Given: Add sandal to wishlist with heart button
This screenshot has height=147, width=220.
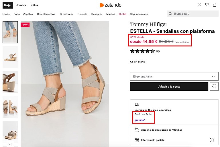Looking at the screenshot, I should pyautogui.click(x=214, y=86).
